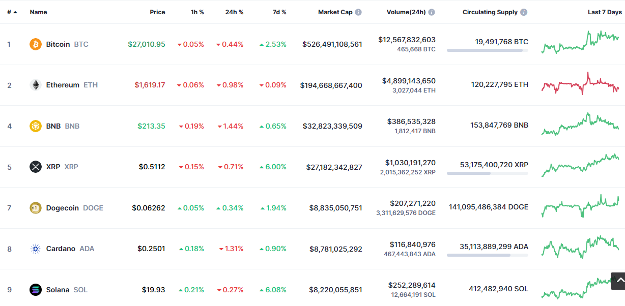Click the Dogecoin Shiba logo icon

36,208
